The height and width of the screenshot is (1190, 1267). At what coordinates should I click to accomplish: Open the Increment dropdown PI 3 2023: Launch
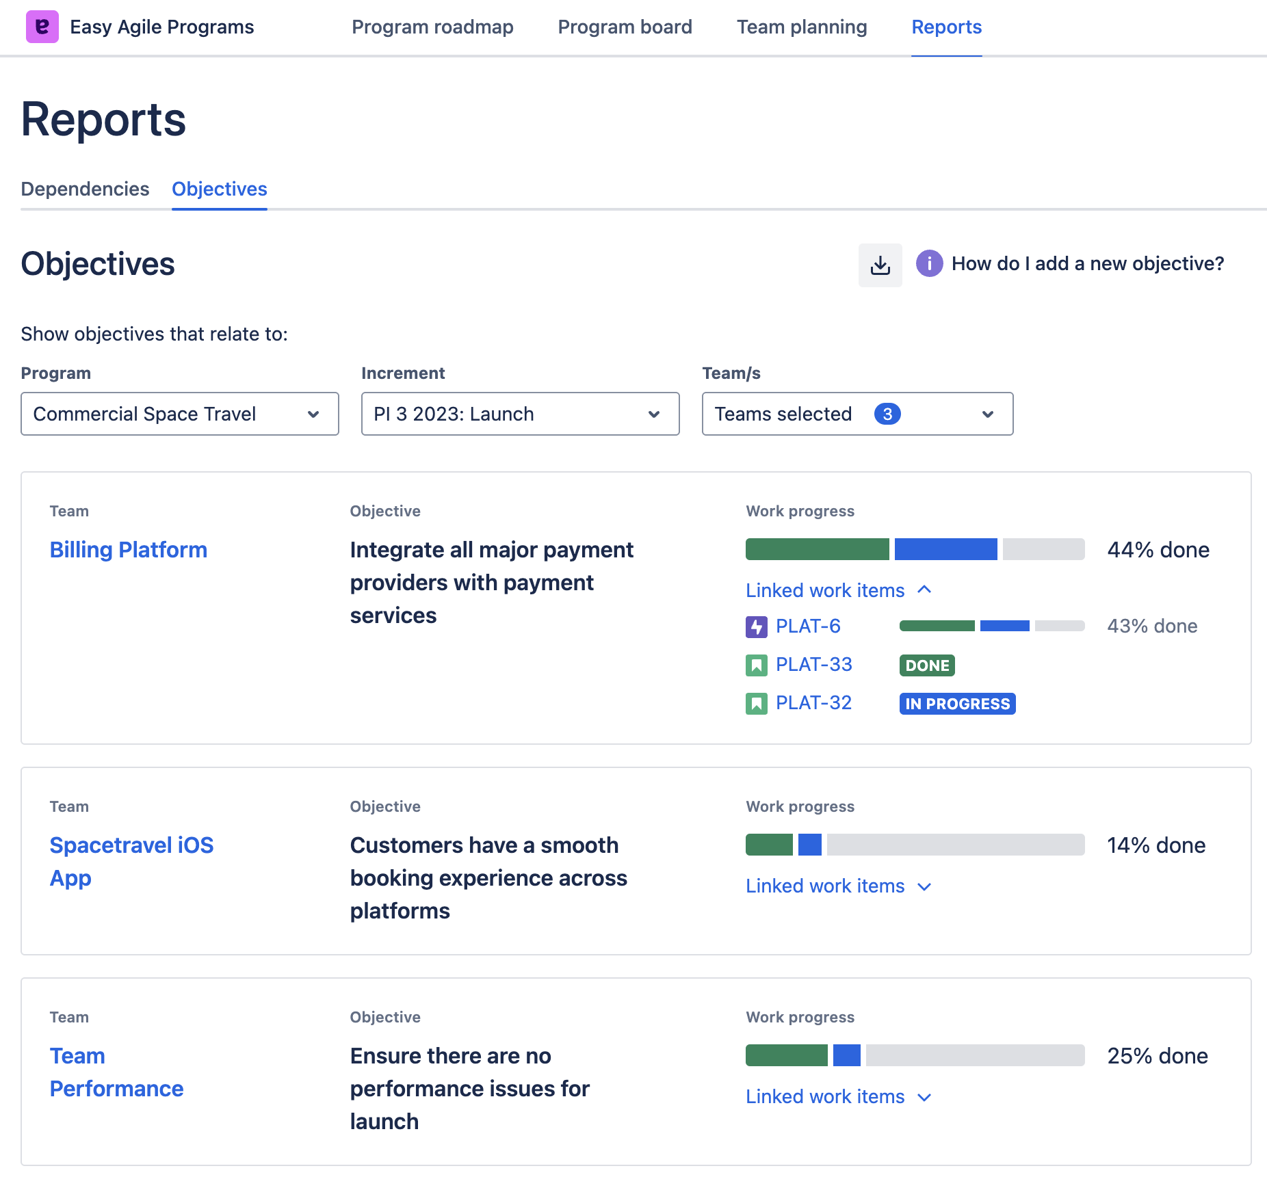coord(520,414)
